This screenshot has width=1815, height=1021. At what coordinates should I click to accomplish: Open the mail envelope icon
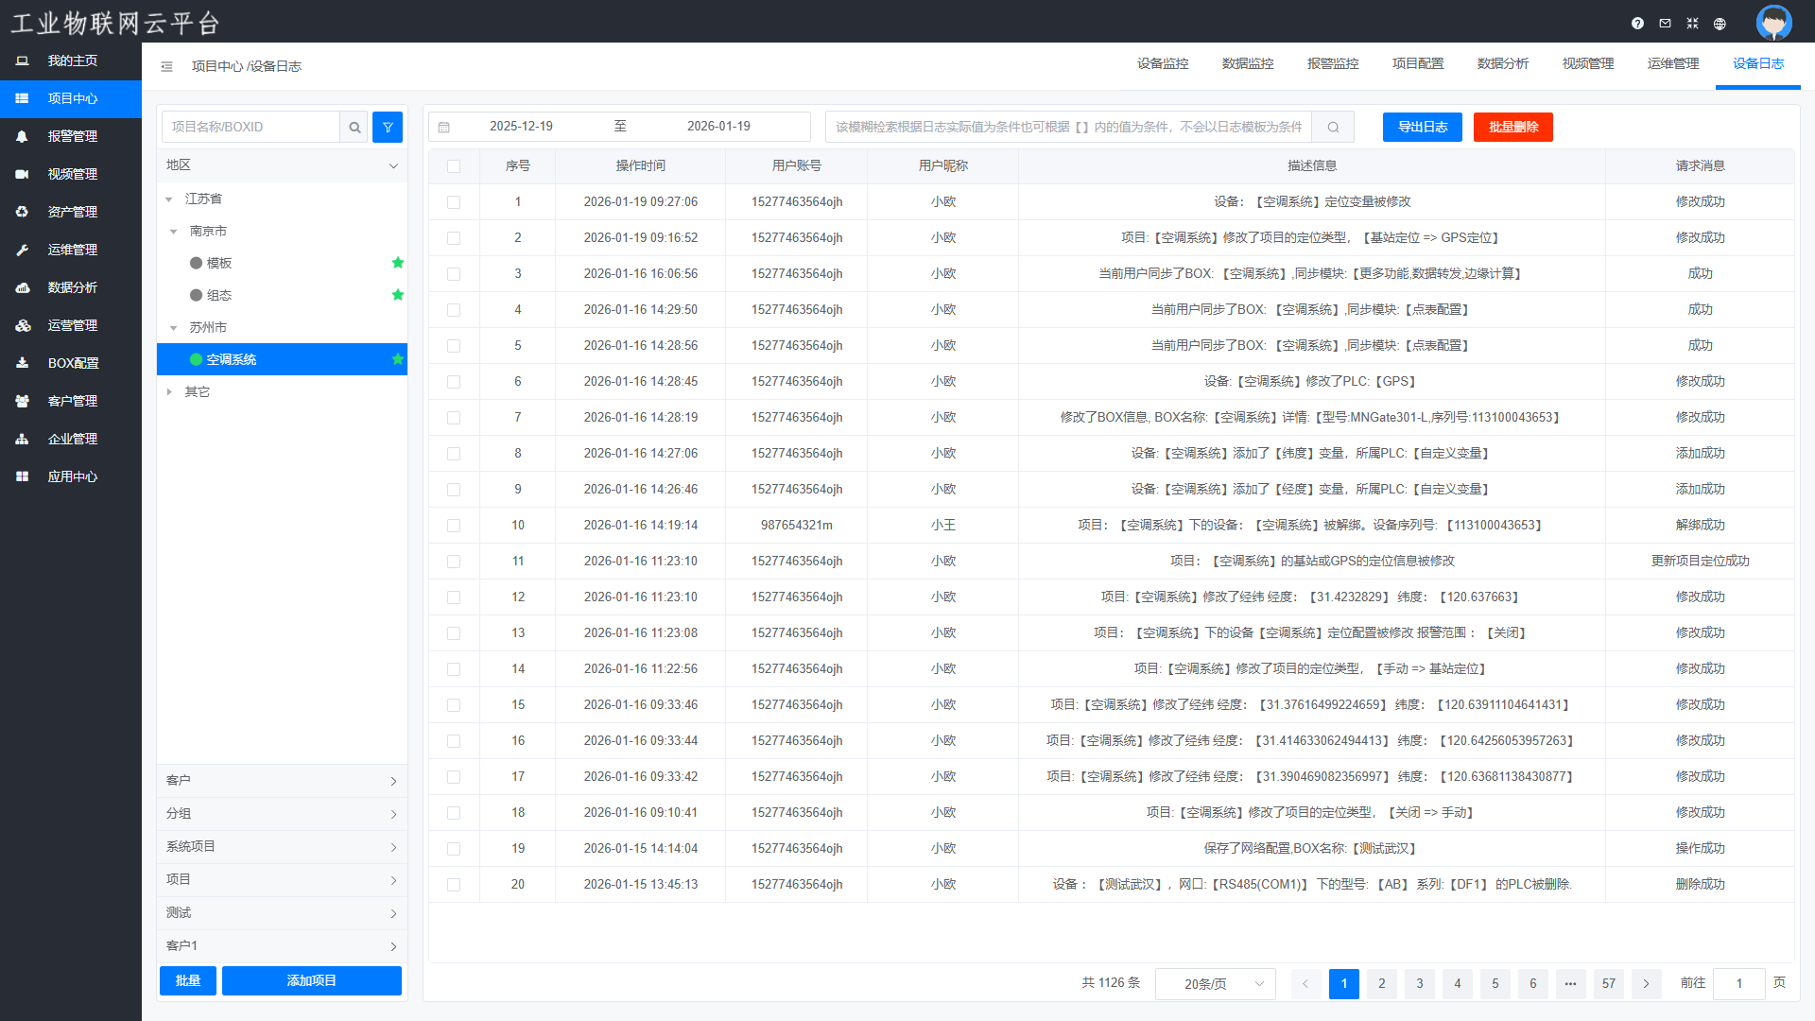pos(1665,24)
